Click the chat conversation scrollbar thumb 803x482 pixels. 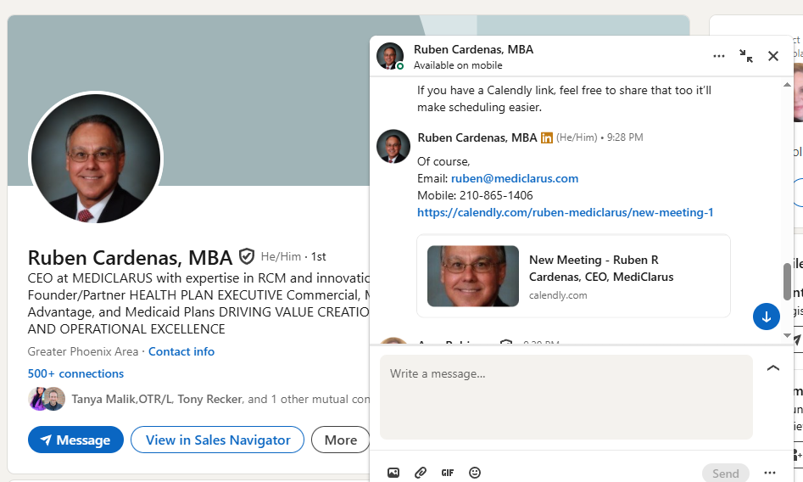[x=787, y=281]
